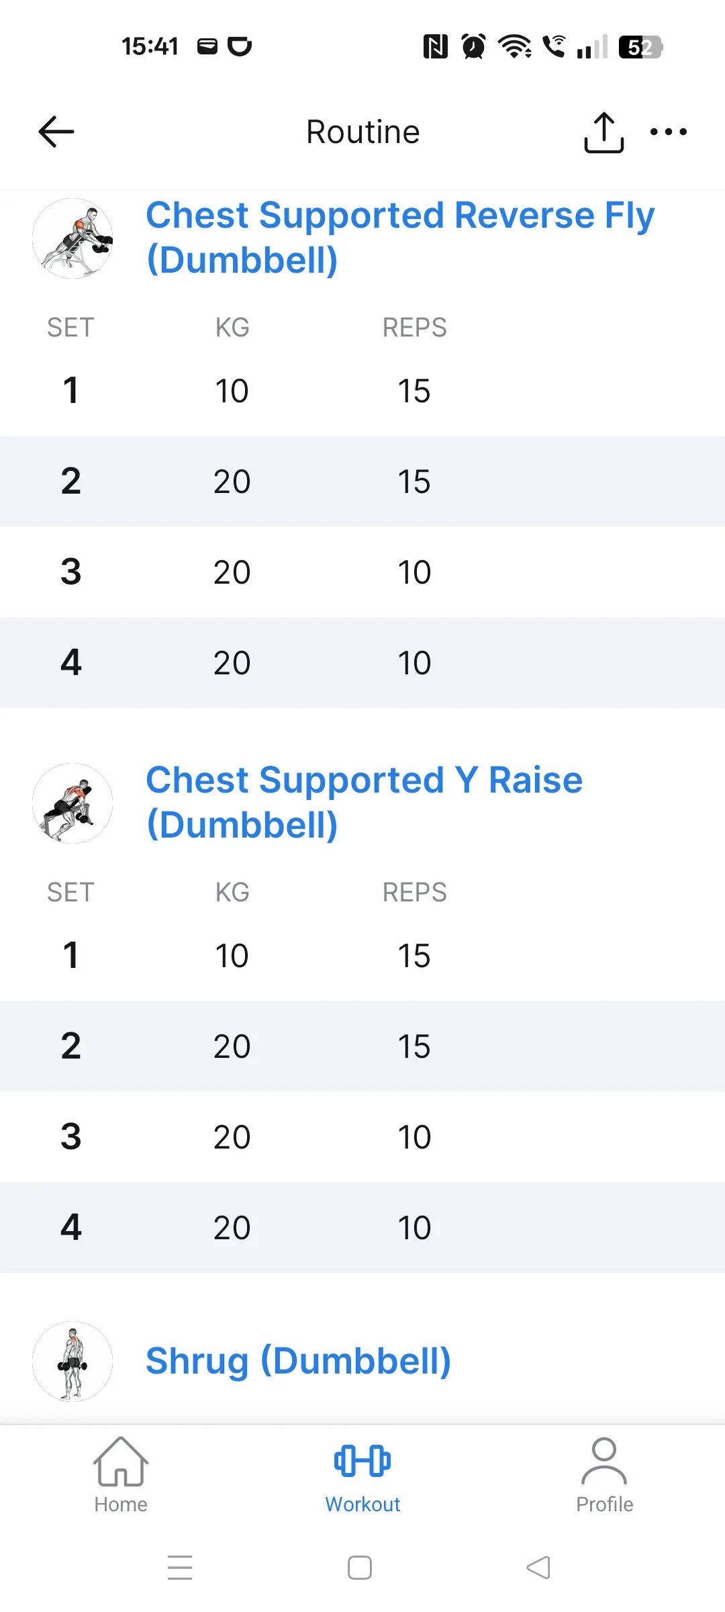Tap the battery level indicator
This screenshot has height=1612, width=725.
click(x=640, y=47)
